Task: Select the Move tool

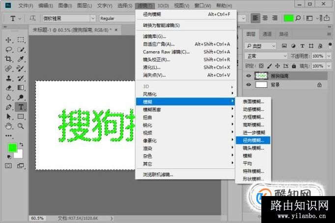Action: pyautogui.click(x=8, y=40)
